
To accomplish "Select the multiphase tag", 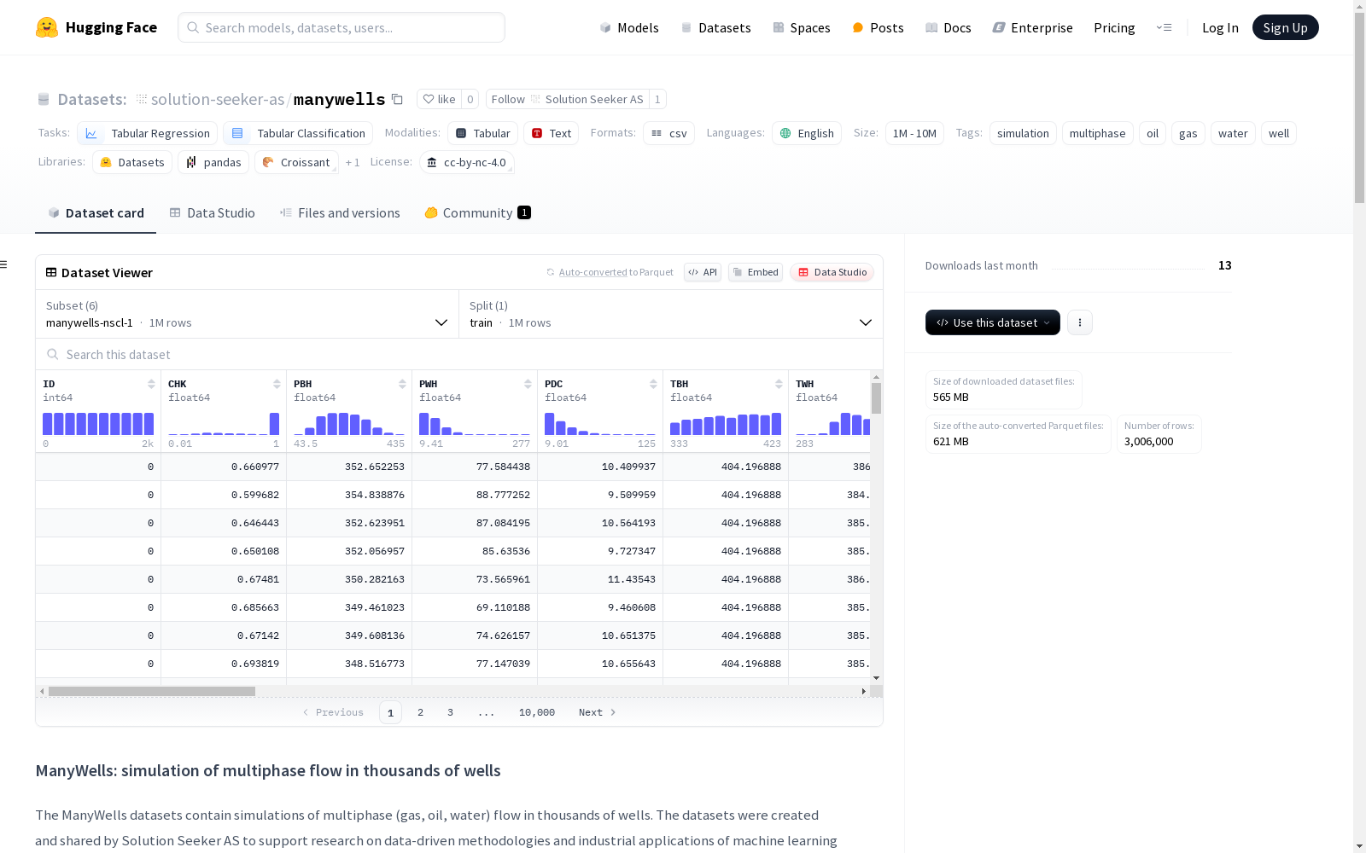I will click(1097, 133).
